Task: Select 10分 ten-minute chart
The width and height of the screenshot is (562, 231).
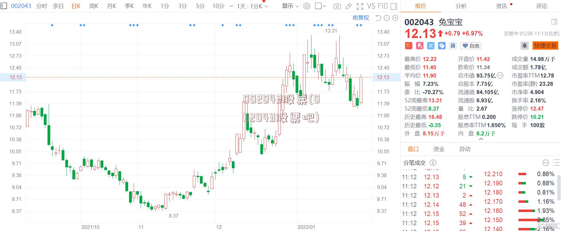Action: pyautogui.click(x=218, y=6)
